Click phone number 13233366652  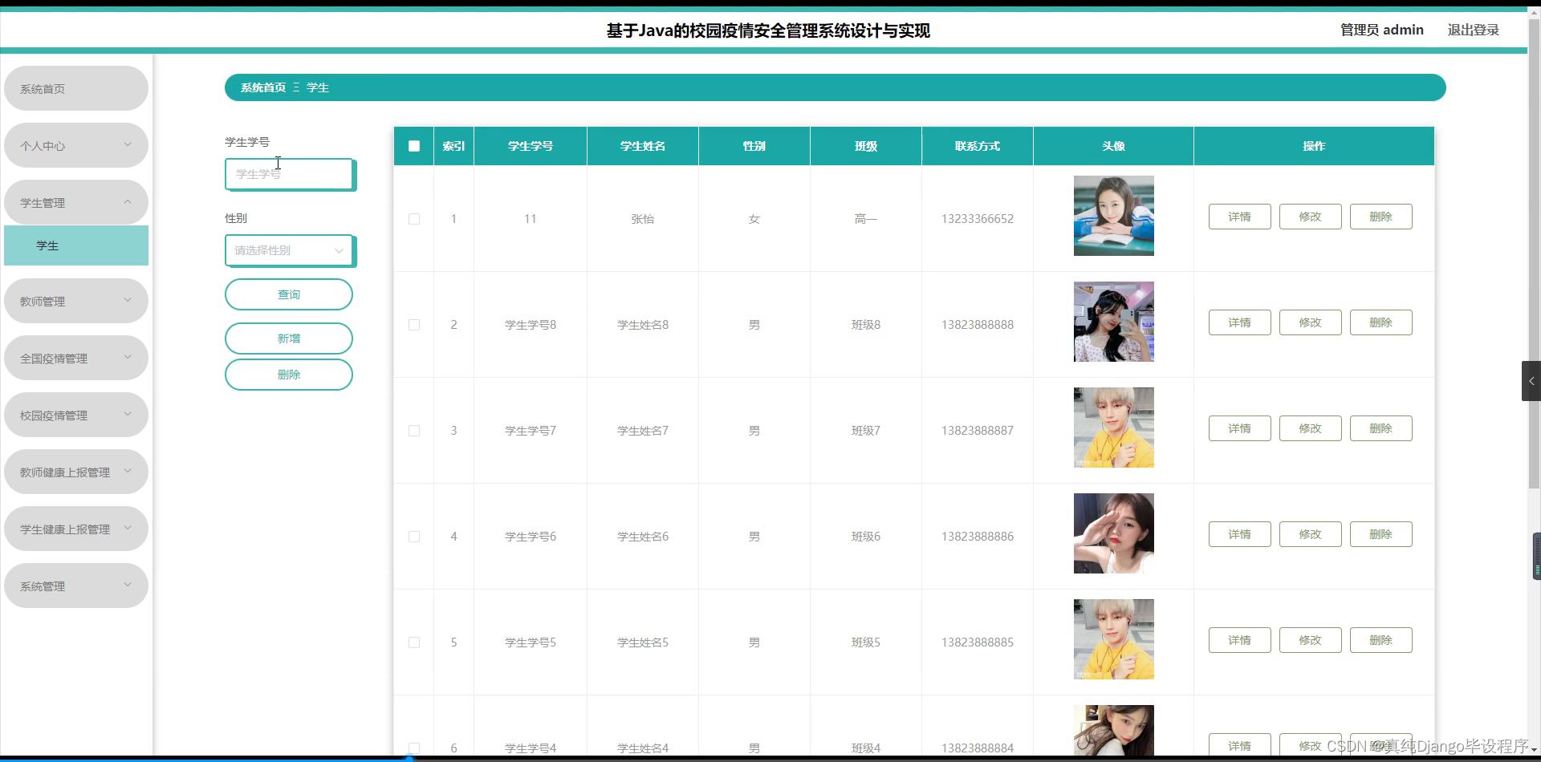pyautogui.click(x=978, y=219)
